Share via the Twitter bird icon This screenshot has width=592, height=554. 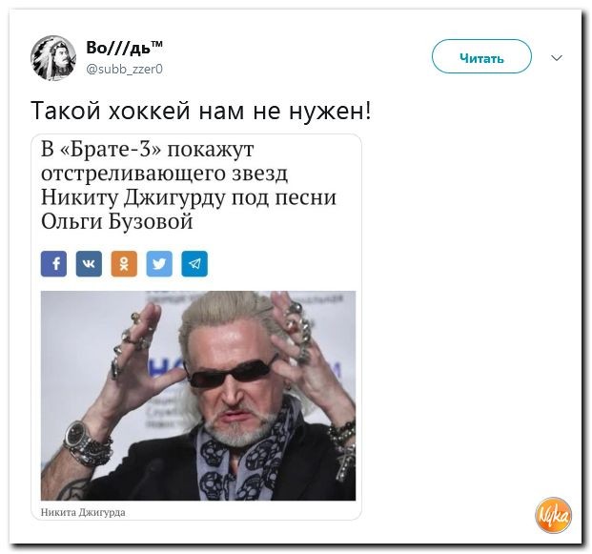click(159, 263)
